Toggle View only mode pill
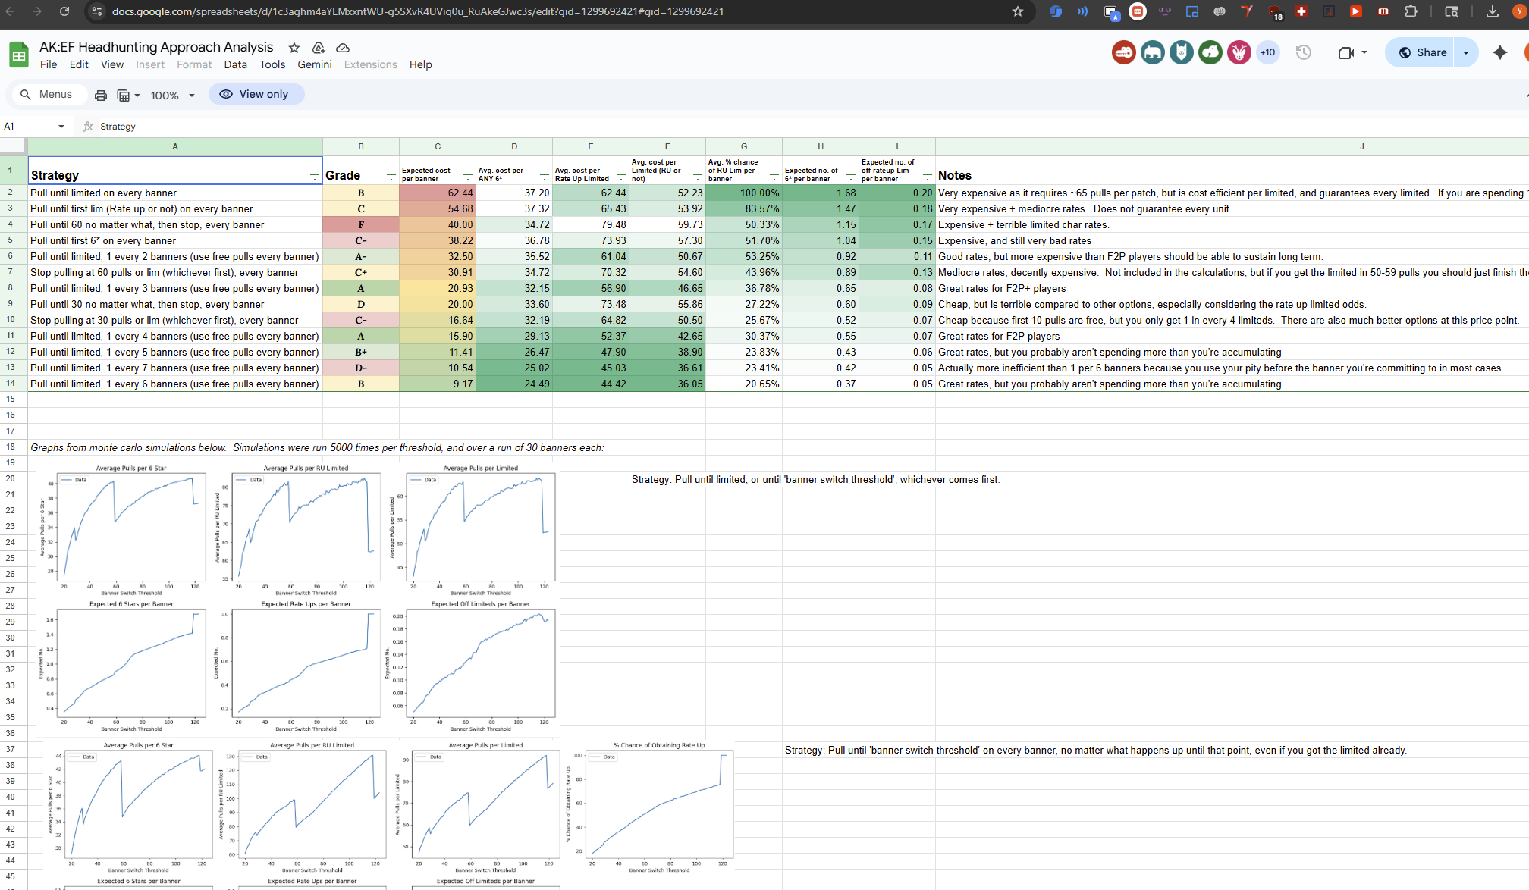 coord(256,94)
